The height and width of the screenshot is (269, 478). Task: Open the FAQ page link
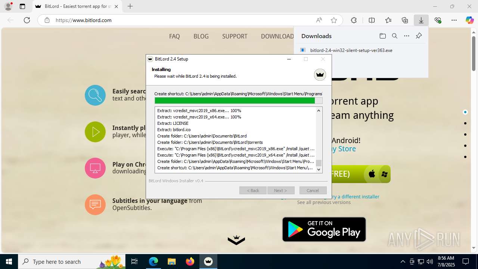tap(174, 36)
